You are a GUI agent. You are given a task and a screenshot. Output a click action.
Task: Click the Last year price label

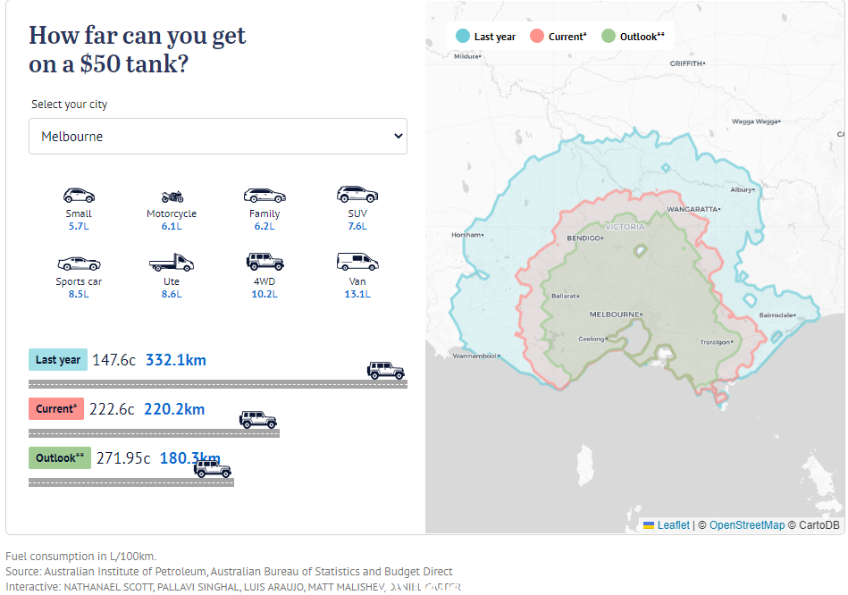coord(58,360)
